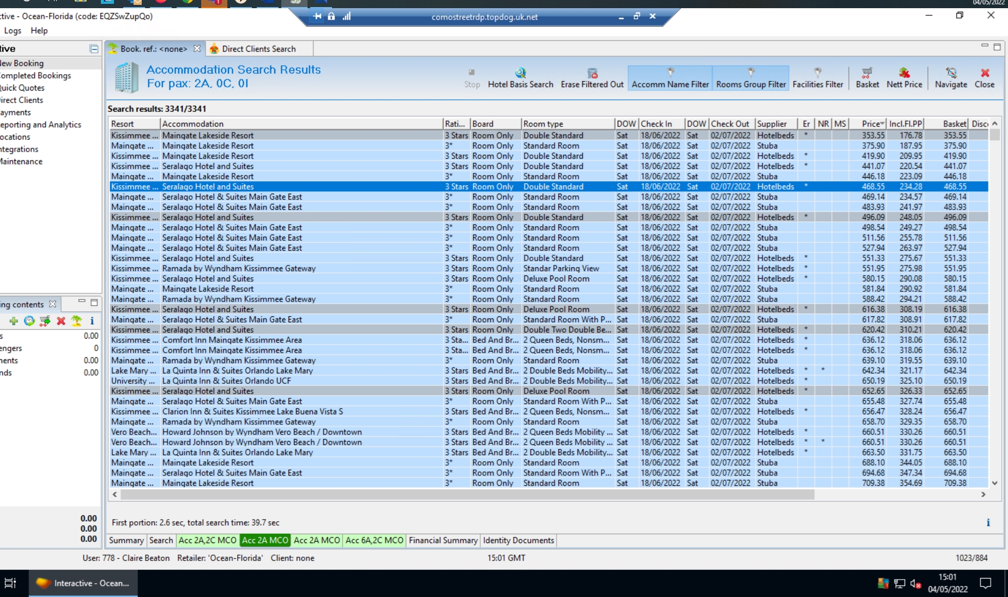Screen dimensions: 1008x597
Task: Click the Hotel Basis Search toolbar button
Action: pos(520,78)
